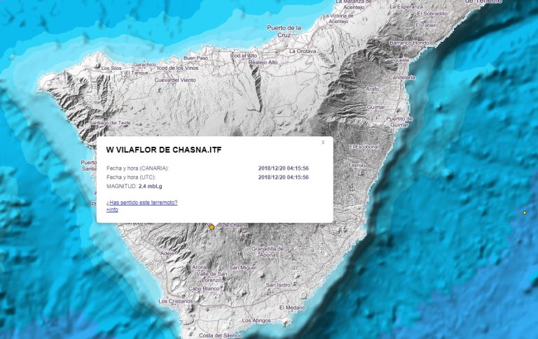Click the 'Costa del Silencio' map label
This screenshot has width=538, height=339.
tap(220, 336)
